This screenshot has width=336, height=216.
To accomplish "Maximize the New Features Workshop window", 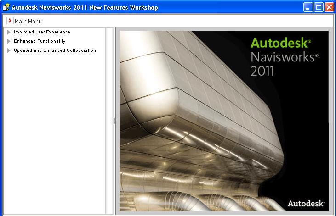I will (x=319, y=7).
